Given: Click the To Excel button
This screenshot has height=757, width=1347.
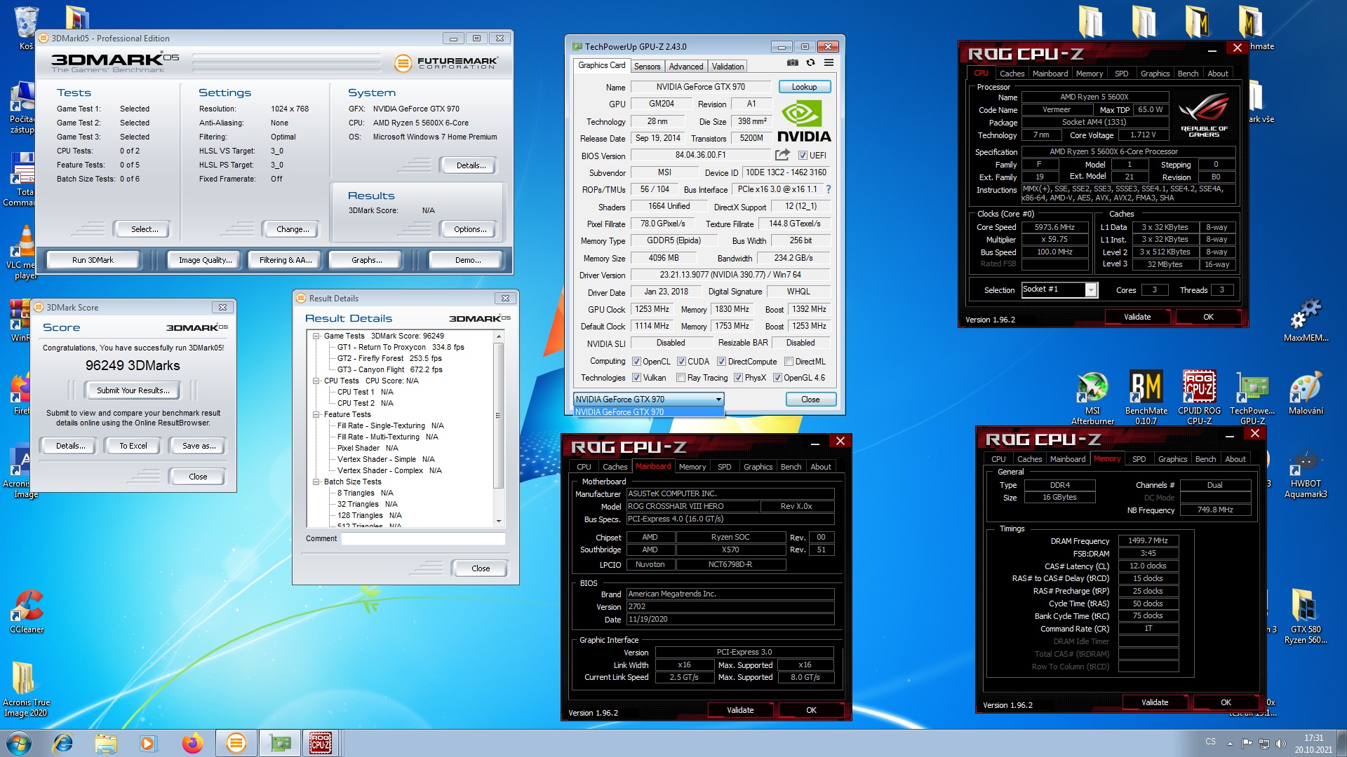Looking at the screenshot, I should tap(133, 446).
